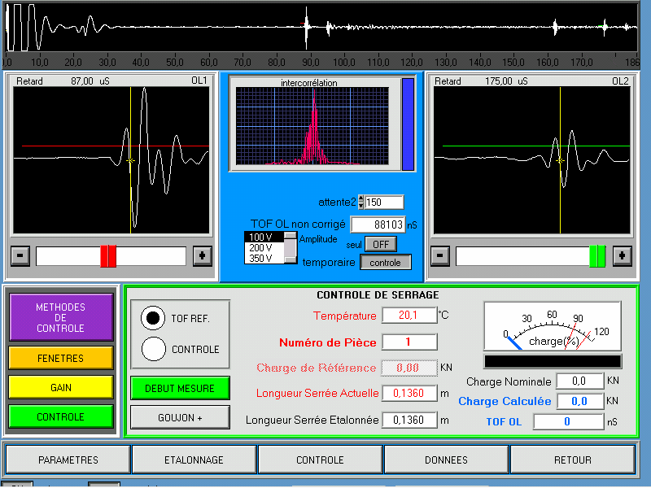Click the intercorrélation graph display
Screen dimensions: 651x488
313,126
